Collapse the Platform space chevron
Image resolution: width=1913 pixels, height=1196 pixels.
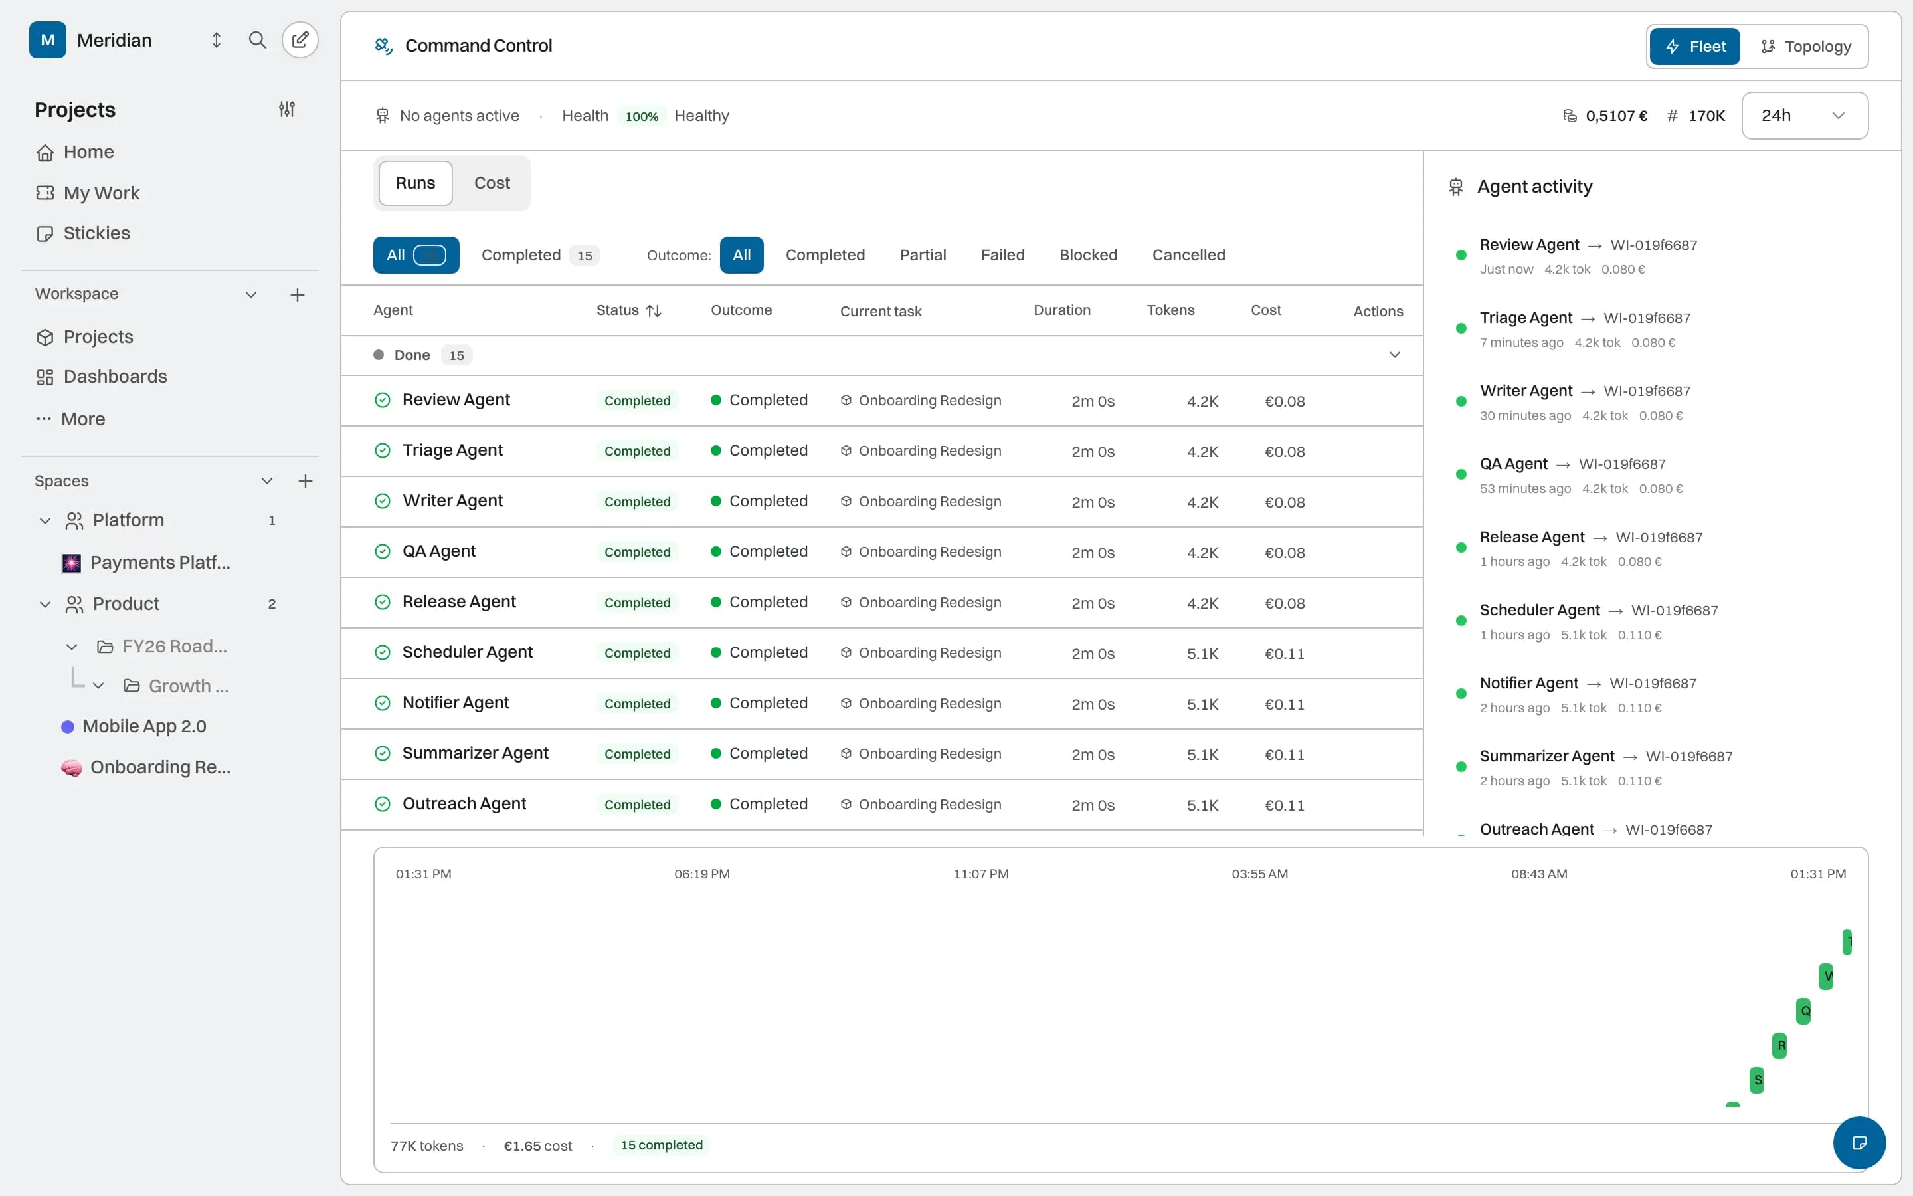[x=45, y=520]
